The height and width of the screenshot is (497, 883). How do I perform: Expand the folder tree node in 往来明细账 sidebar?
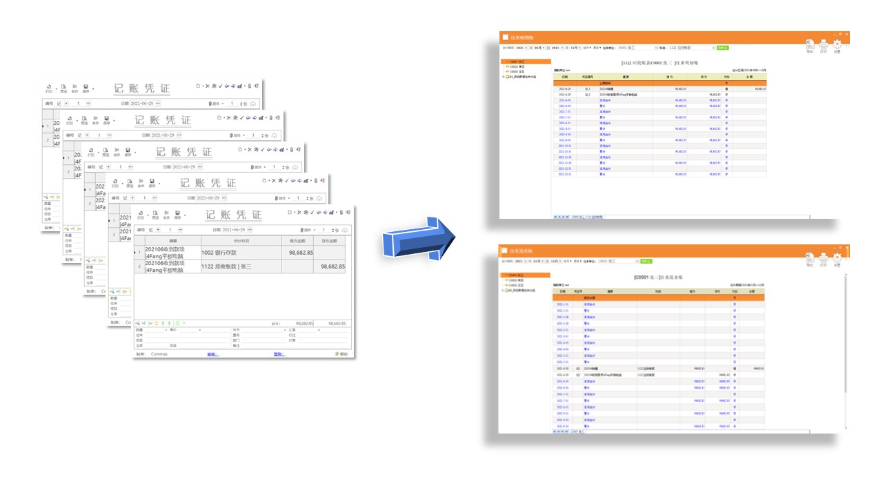(x=504, y=77)
